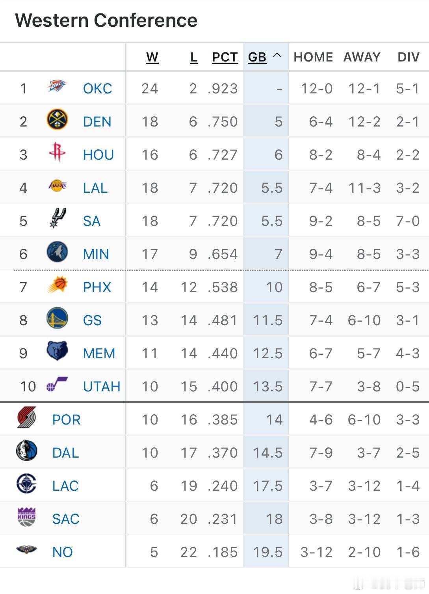Sort standings by the PCT column
The height and width of the screenshot is (594, 429).
pos(224,57)
